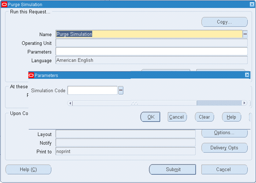This screenshot has width=256, height=183.
Task: Click the scrollbar right arrow in Parameters
Action: (x=244, y=103)
